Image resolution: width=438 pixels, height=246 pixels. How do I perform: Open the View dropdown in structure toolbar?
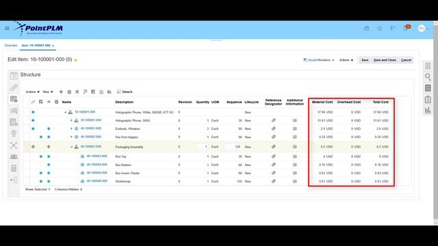(47, 92)
